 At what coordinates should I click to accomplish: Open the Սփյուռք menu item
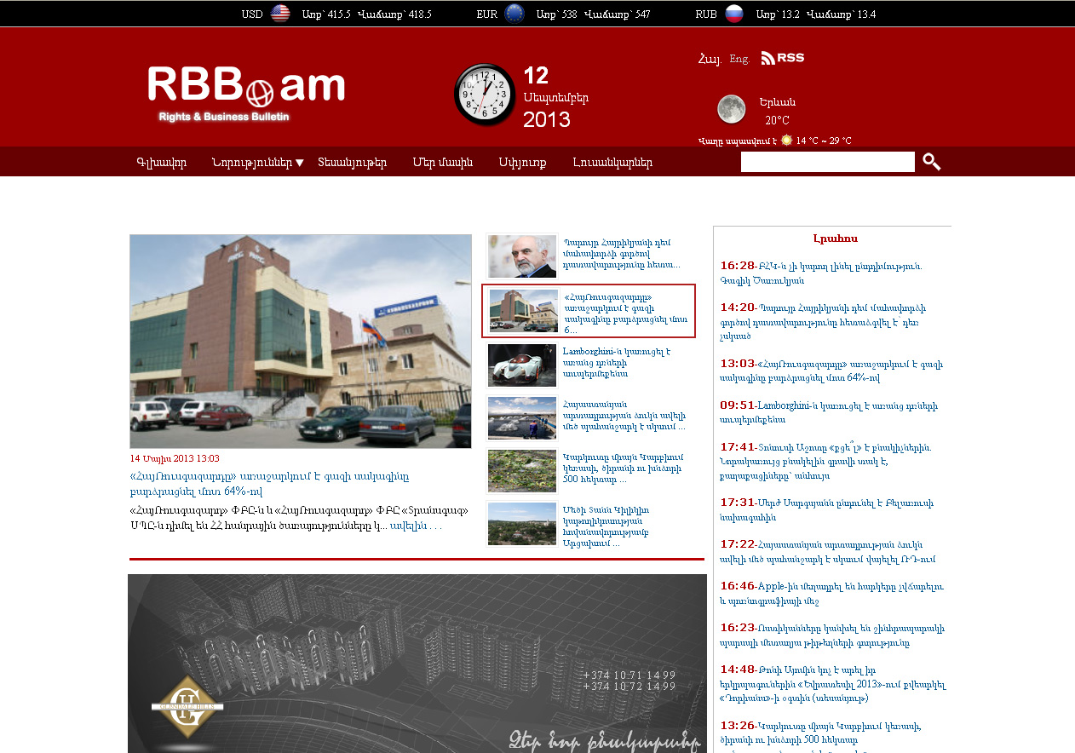523,163
